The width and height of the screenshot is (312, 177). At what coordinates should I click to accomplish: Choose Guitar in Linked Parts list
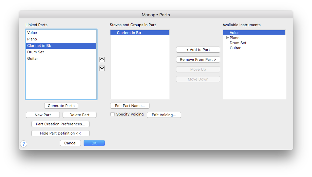pyautogui.click(x=61, y=58)
